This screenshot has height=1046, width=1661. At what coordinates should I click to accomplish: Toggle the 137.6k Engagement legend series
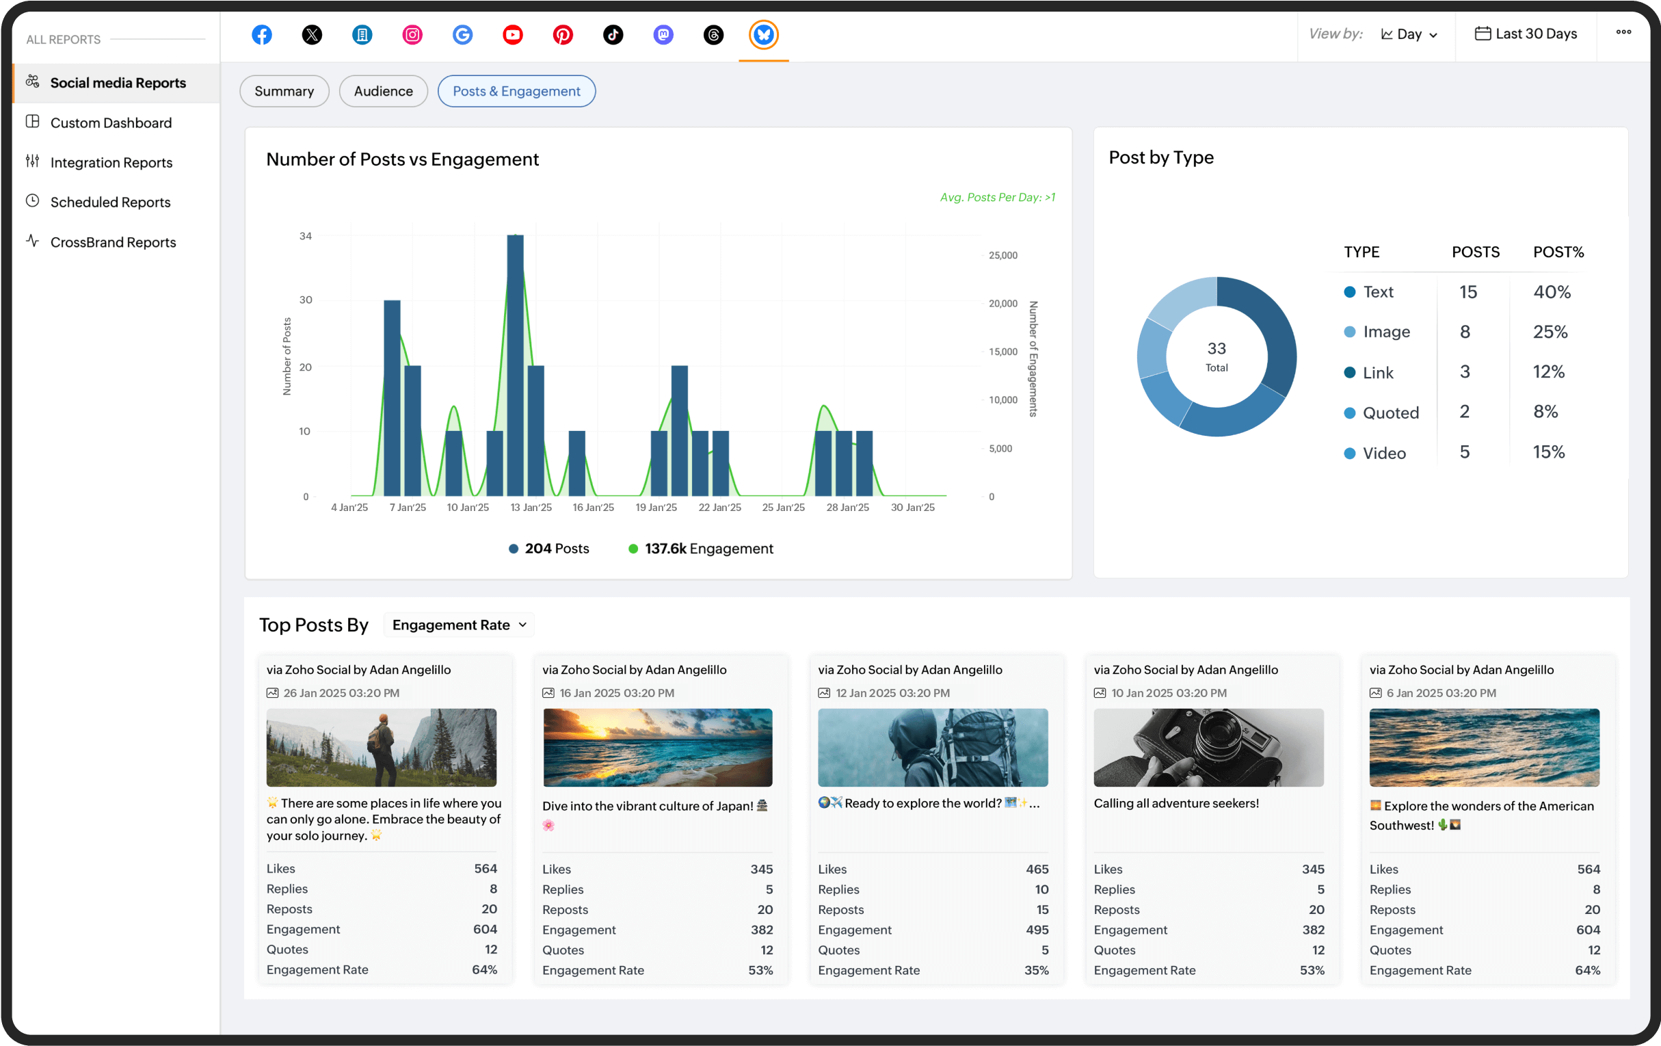(x=701, y=549)
